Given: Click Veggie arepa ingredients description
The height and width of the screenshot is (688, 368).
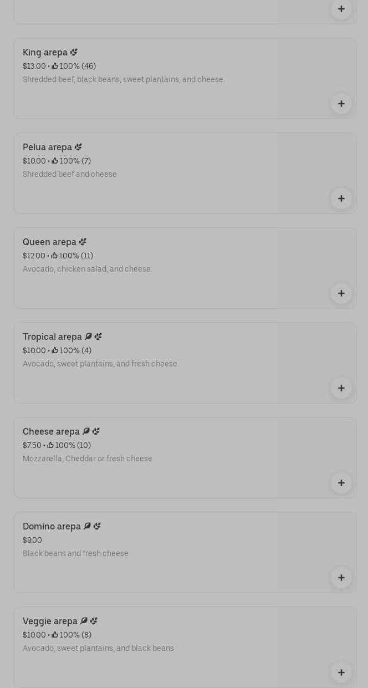Looking at the screenshot, I should (98, 648).
